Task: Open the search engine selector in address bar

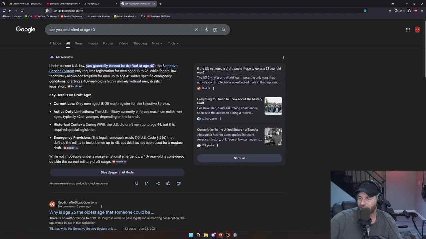Action: click(48, 11)
